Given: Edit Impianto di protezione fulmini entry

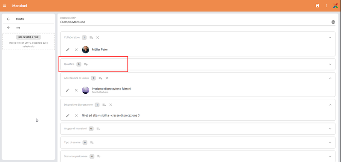Looking at the screenshot, I should 68,90.
